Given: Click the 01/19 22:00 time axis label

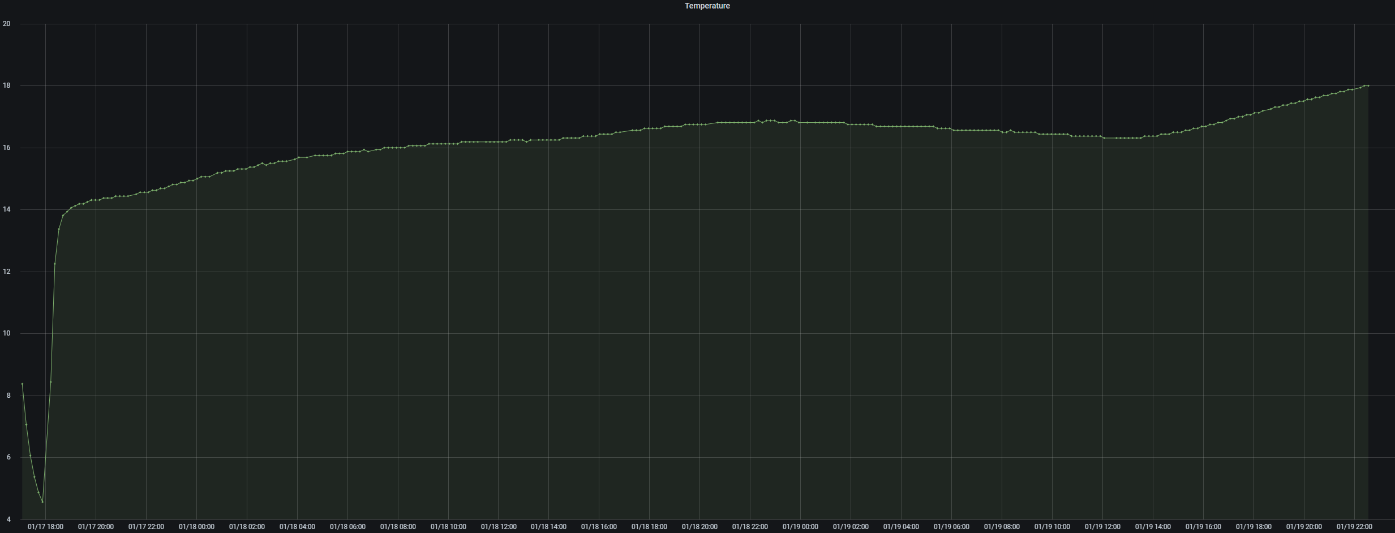Looking at the screenshot, I should pyautogui.click(x=1354, y=527).
